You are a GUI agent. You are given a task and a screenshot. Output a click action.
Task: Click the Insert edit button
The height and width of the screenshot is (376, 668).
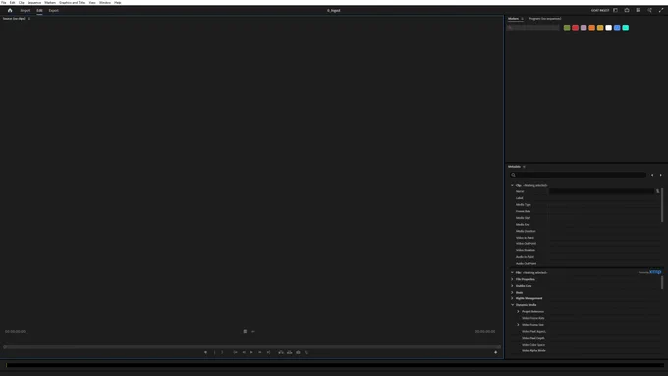pos(281,352)
